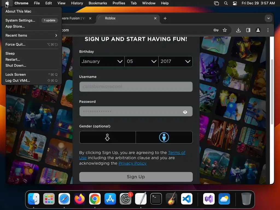Viewport: 280px width, 210px height.
Task: Open the birthday year dropdown
Action: point(176,62)
